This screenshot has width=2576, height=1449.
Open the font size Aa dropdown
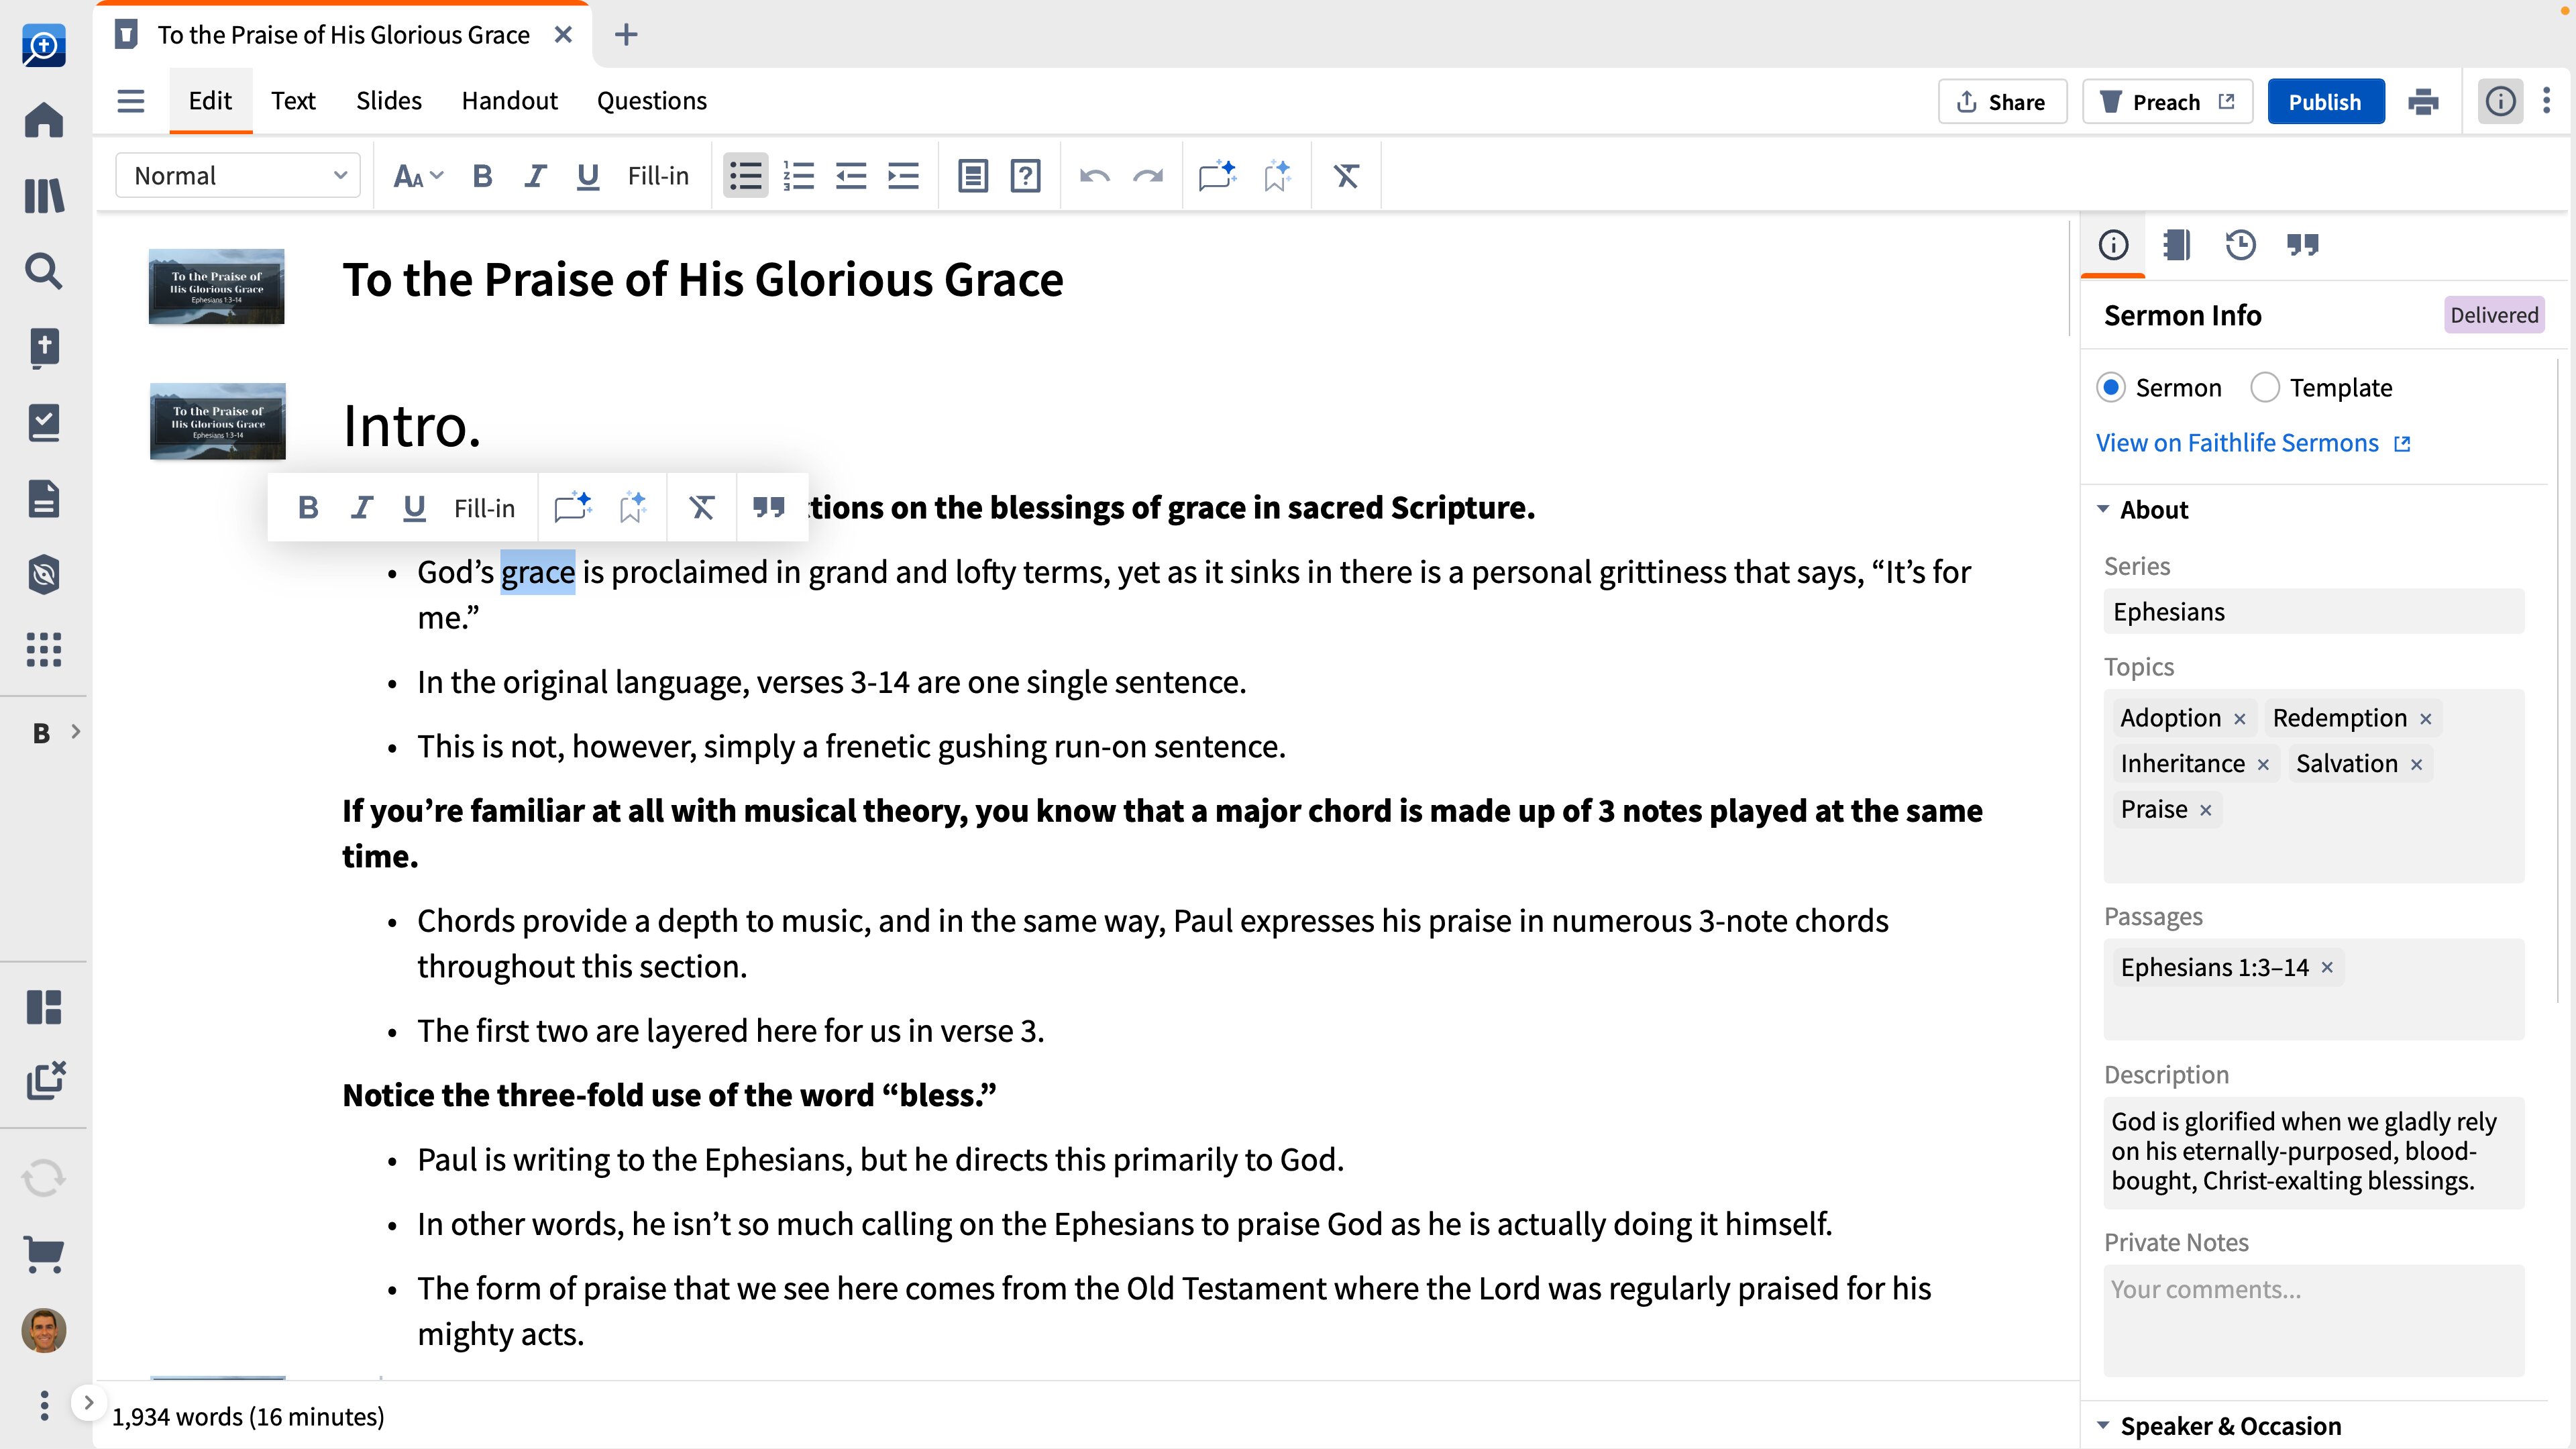tap(417, 177)
